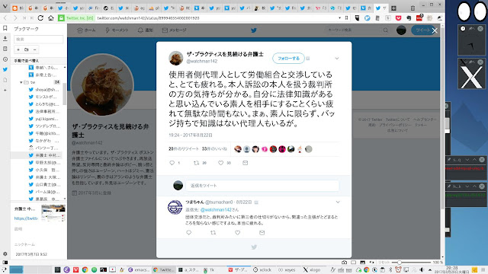Open xclock window in taskbar
Screen dimensions: 488x274
pyautogui.click(x=262, y=269)
